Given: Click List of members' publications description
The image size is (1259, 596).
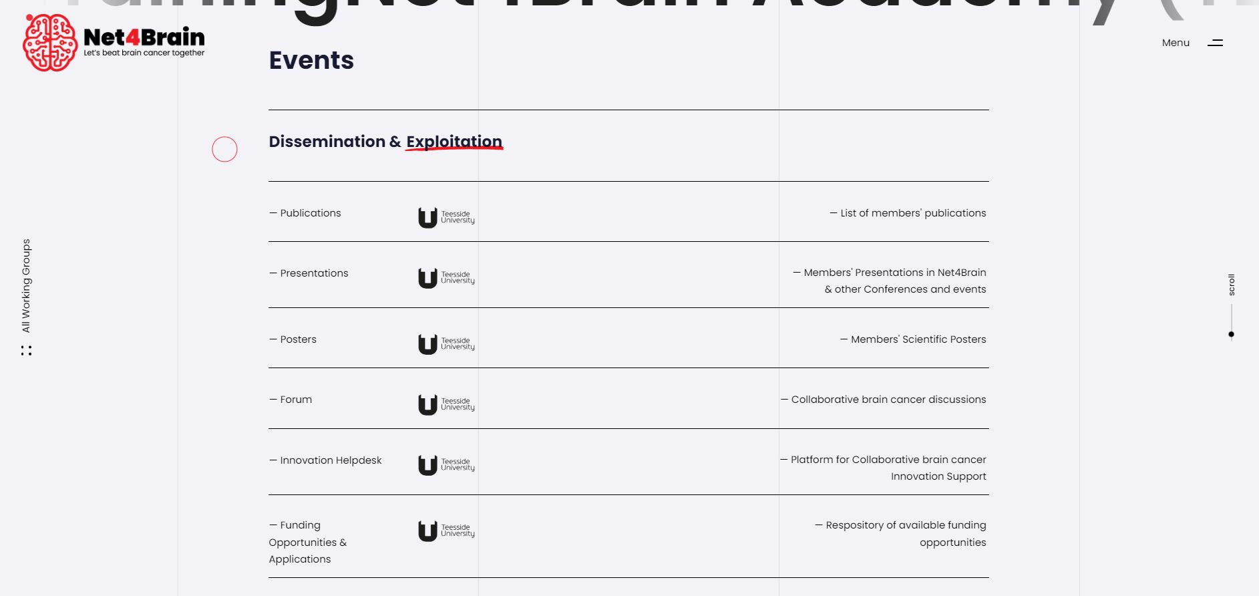Looking at the screenshot, I should (x=908, y=213).
